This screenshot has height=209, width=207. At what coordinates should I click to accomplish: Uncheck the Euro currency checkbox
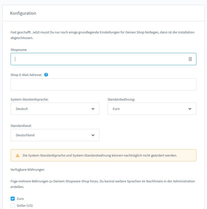click(x=13, y=199)
